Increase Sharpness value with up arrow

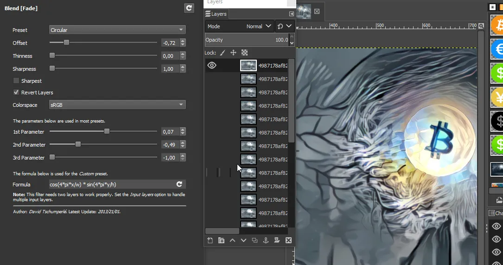tap(183, 67)
